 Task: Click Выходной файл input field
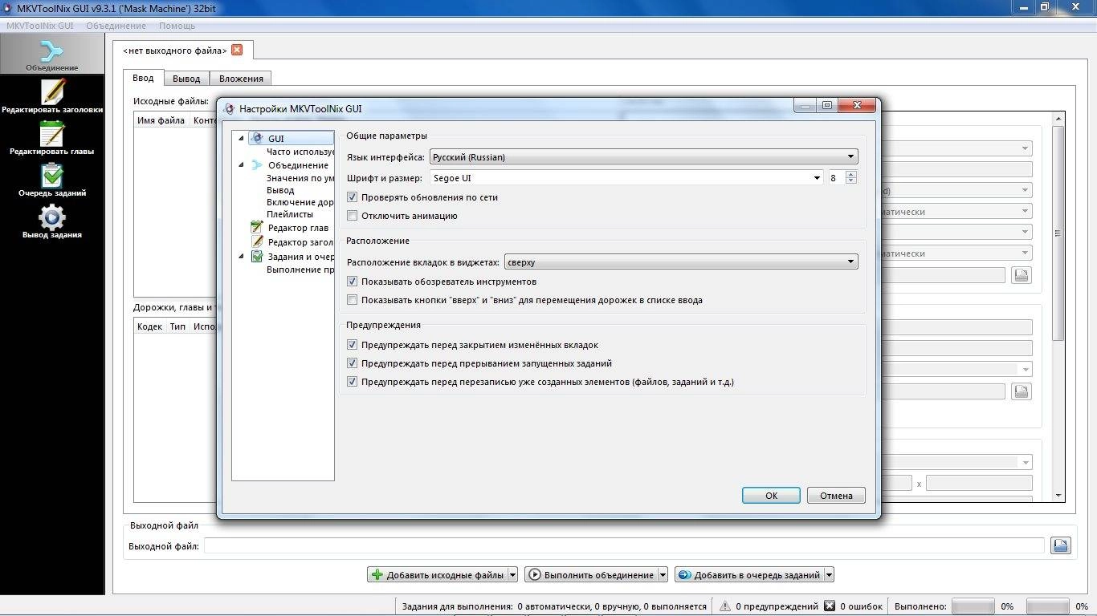tap(624, 545)
